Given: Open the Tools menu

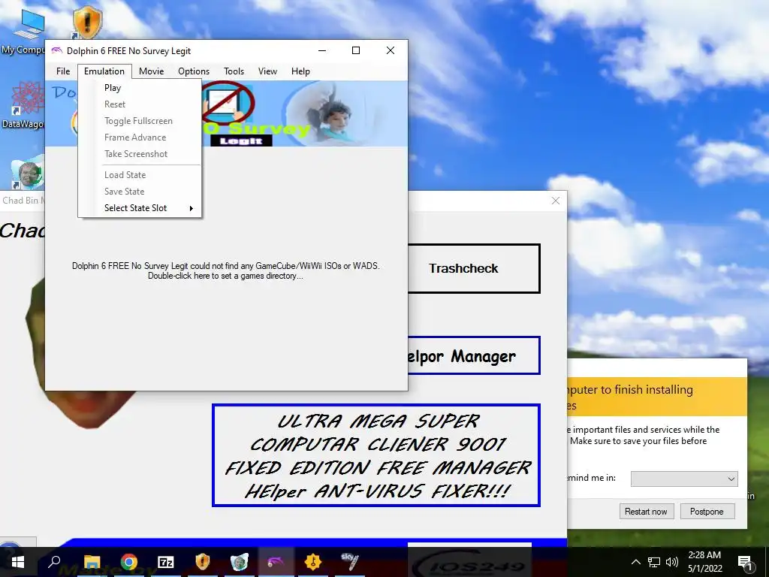Looking at the screenshot, I should (234, 71).
